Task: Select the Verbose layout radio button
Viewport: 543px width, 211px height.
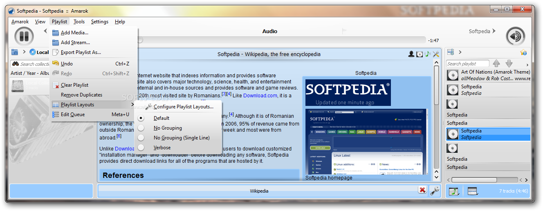Action: pos(141,148)
